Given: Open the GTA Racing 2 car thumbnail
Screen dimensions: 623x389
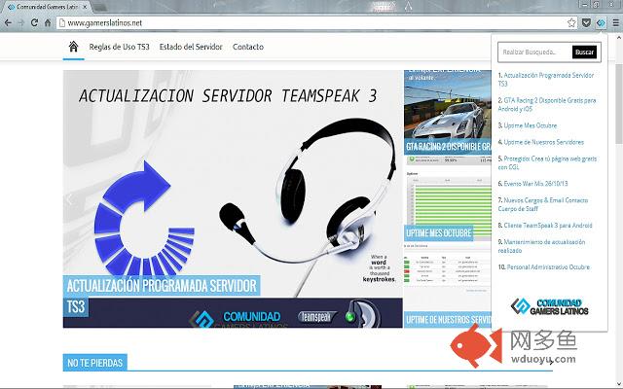Looking at the screenshot, I should (x=448, y=113).
